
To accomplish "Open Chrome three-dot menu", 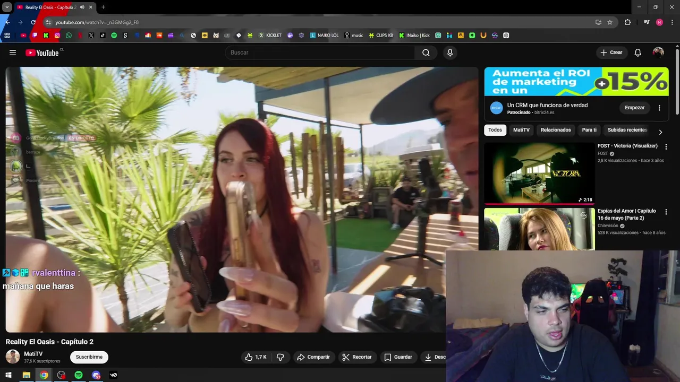I will click(x=672, y=22).
